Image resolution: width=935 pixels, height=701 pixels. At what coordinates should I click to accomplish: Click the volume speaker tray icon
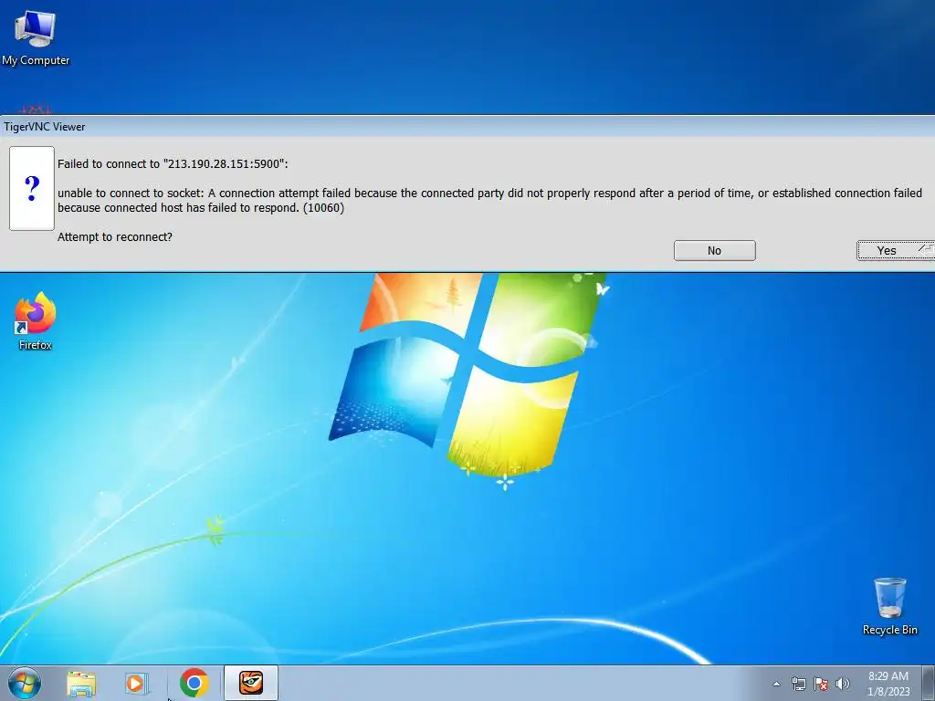842,684
